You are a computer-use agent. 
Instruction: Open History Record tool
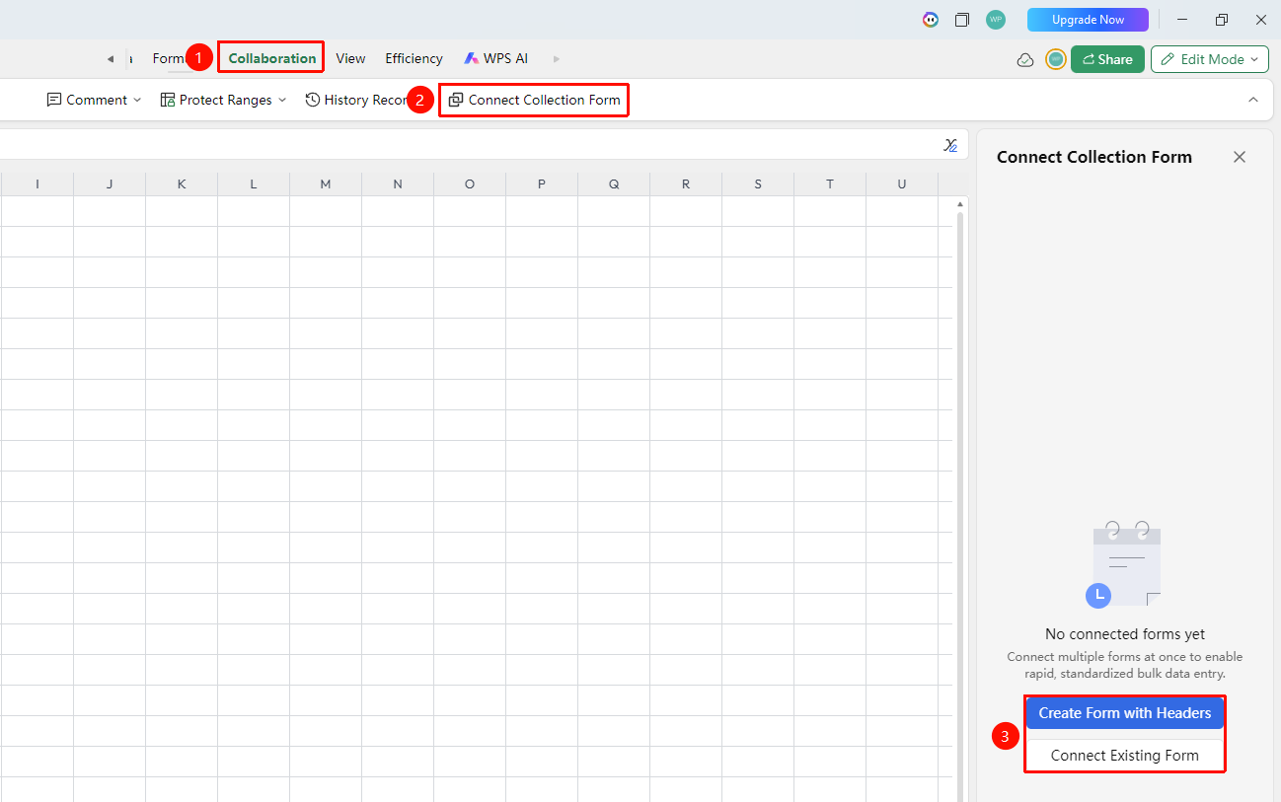[356, 100]
